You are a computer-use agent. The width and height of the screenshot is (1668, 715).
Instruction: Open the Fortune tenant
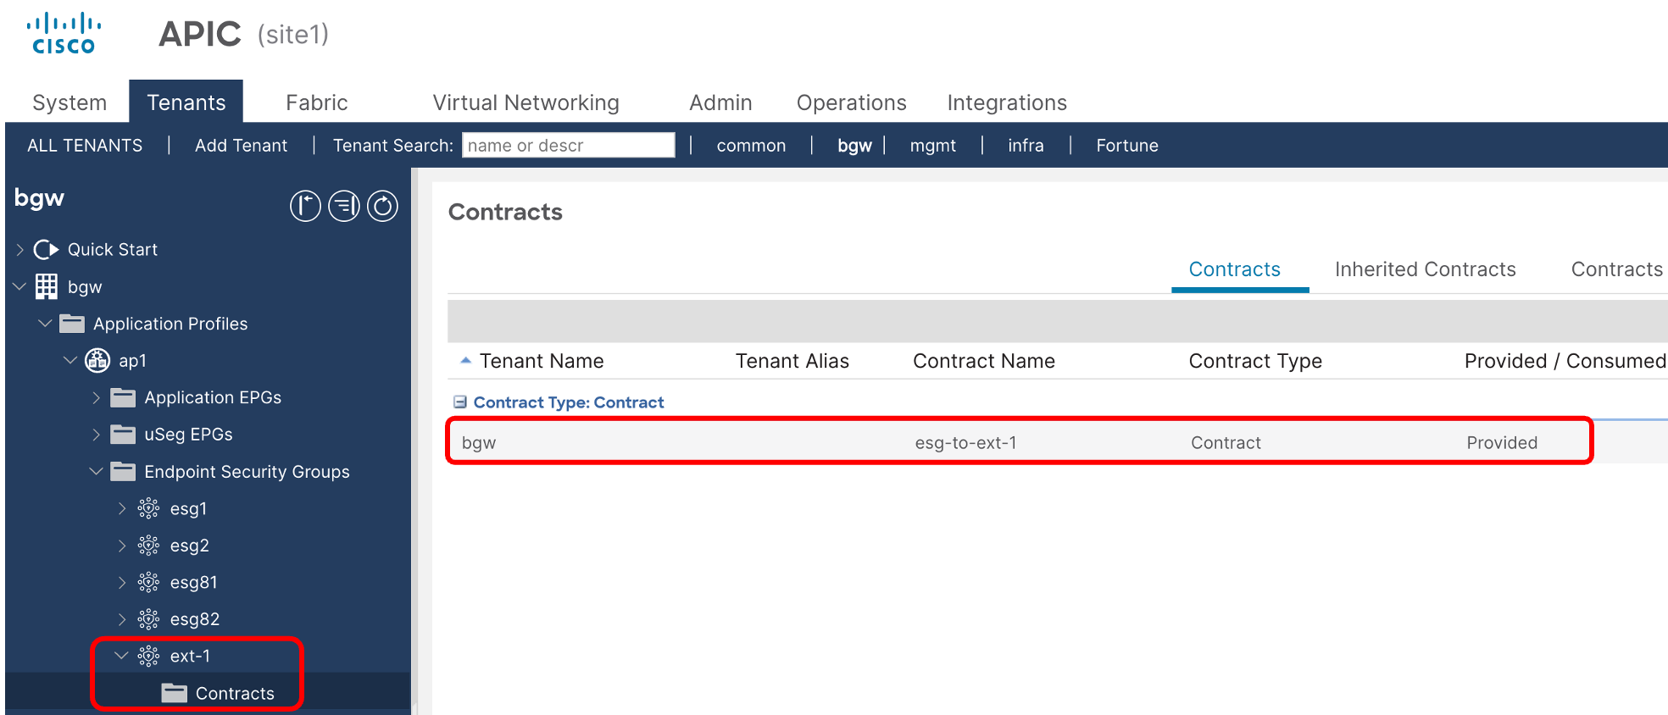(1127, 146)
